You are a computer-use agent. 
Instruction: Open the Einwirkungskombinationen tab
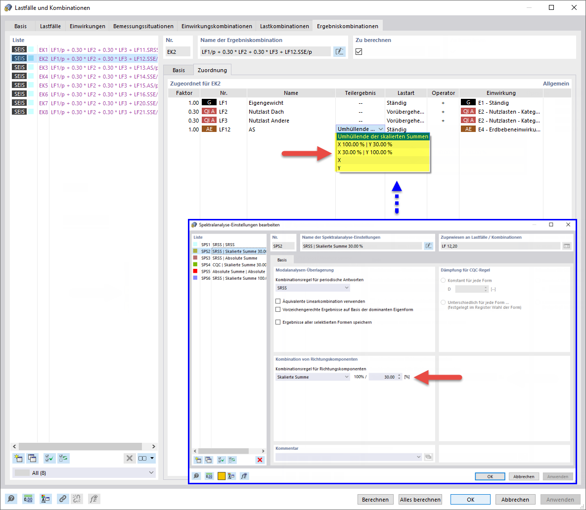click(x=217, y=26)
